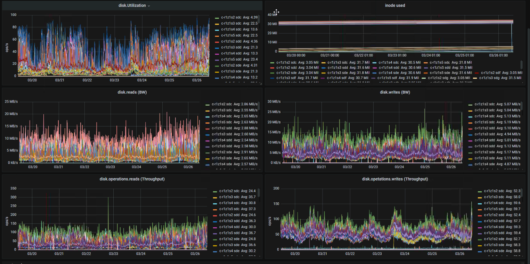
Task: Open the inode used panel title menu
Action: click(x=395, y=6)
